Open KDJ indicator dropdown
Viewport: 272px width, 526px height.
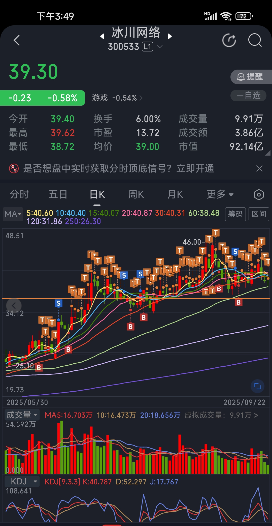22,481
